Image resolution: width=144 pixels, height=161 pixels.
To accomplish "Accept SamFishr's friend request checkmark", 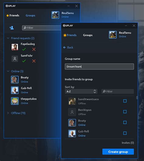I will tap(24, 61).
